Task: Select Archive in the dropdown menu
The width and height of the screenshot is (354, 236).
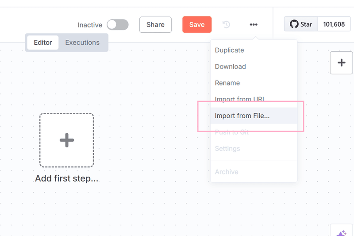Action: point(227,172)
